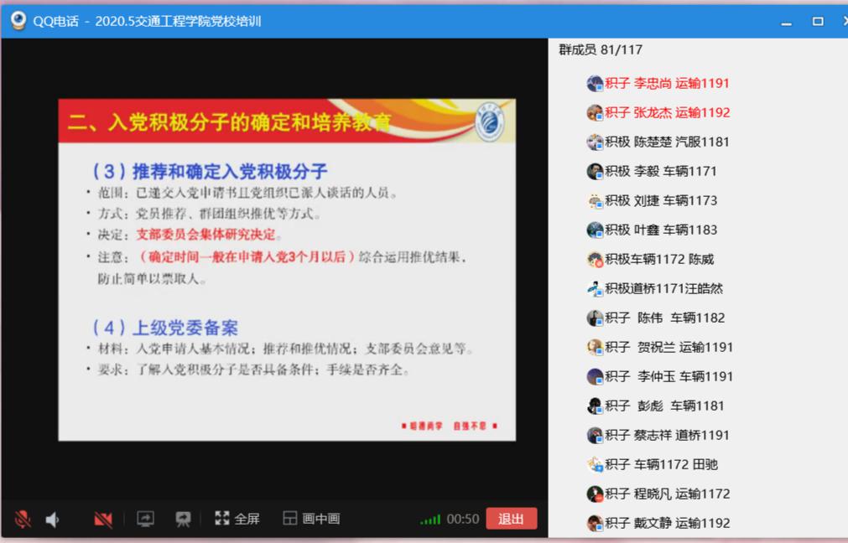This screenshot has height=543, width=848.
Task: Click the green signal strength bars
Action: coord(429,520)
